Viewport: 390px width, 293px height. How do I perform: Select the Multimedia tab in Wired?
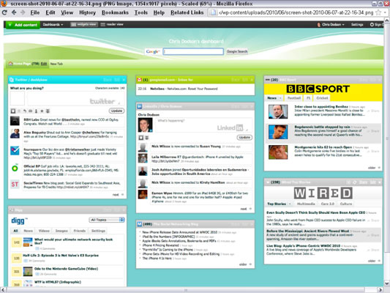coord(306,204)
